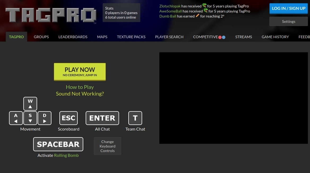Open the Settings button
The height and width of the screenshot is (173, 310).
tap(289, 21)
